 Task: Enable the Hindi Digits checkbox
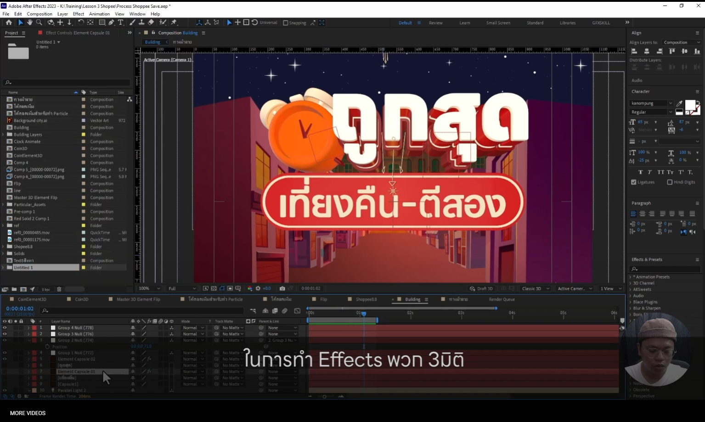670,182
